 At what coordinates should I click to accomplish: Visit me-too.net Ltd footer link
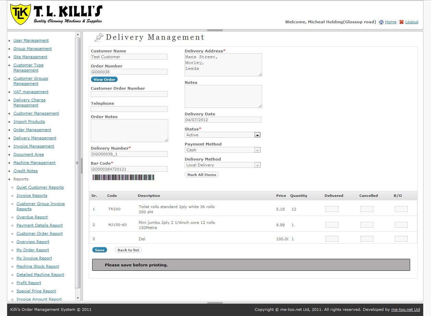pyautogui.click(x=406, y=309)
